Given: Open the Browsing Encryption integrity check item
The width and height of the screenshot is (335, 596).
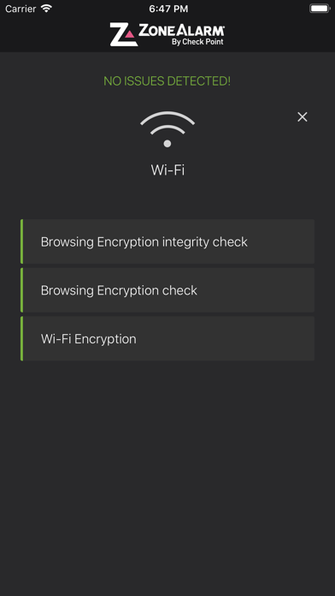Looking at the screenshot, I should [167, 241].
